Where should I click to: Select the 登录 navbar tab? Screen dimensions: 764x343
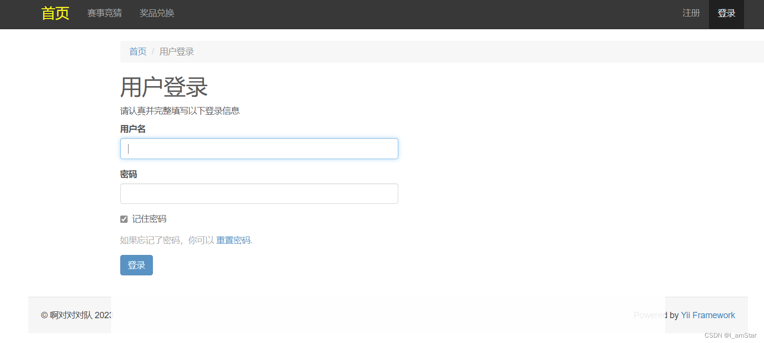coord(726,14)
